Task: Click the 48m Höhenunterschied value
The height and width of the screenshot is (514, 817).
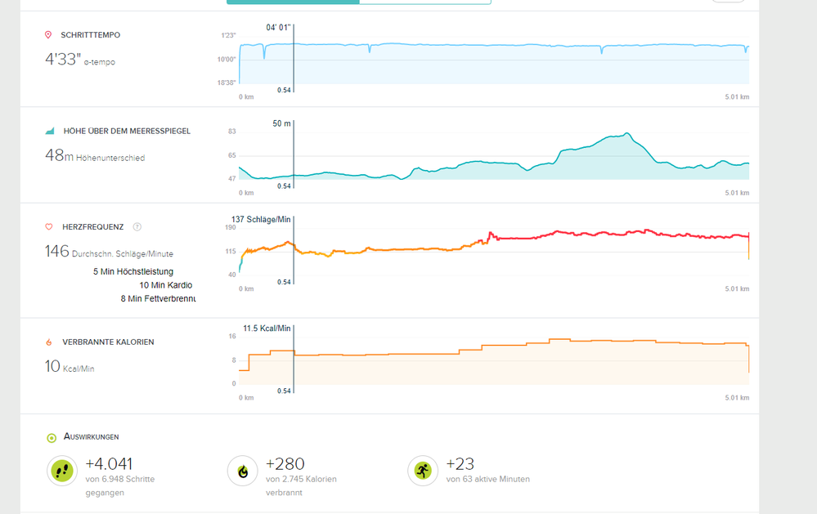Action: point(95,155)
